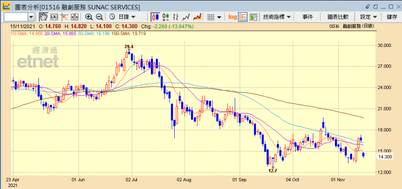
Task: Click the 儲存 save button
Action: [392, 17]
